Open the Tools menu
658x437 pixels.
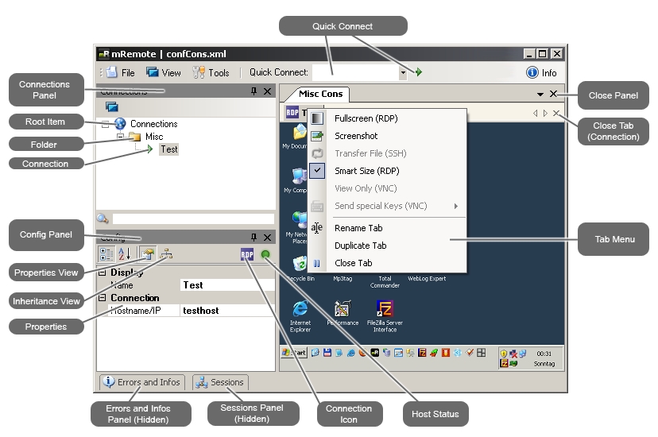[211, 72]
